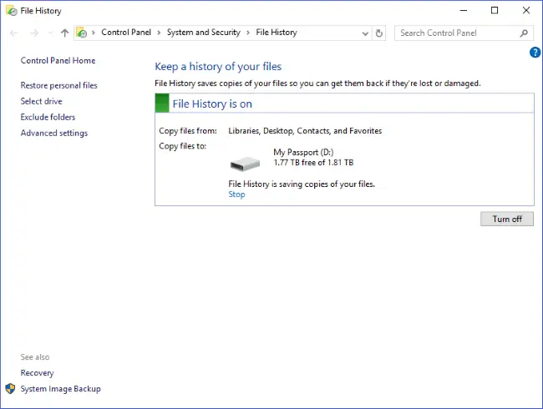Click the Back navigation arrow
Screen dimensions: 543x409
coord(13,33)
